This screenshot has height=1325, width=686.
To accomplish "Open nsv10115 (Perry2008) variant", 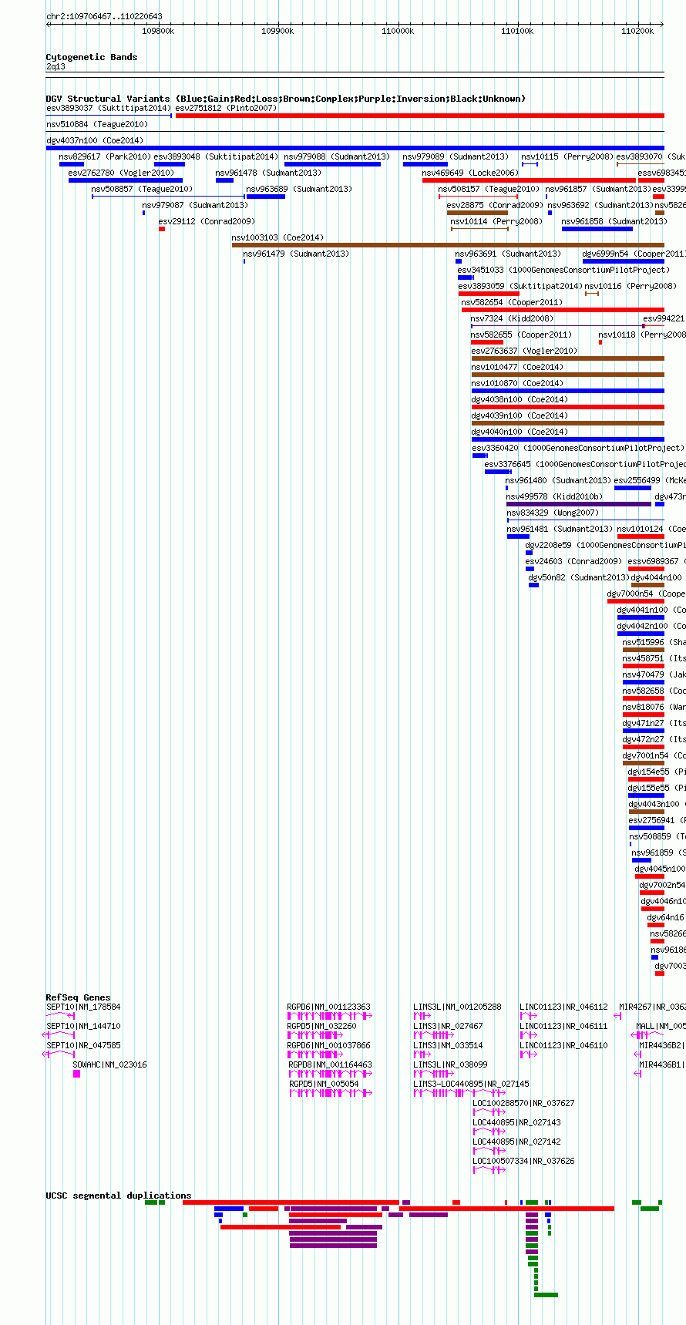I will pyautogui.click(x=568, y=156).
